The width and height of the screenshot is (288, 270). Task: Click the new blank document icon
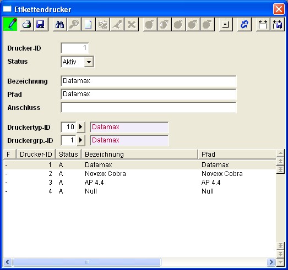[88, 24]
